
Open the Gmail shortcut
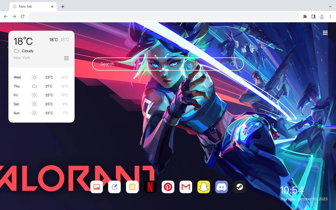pyautogui.click(x=186, y=187)
